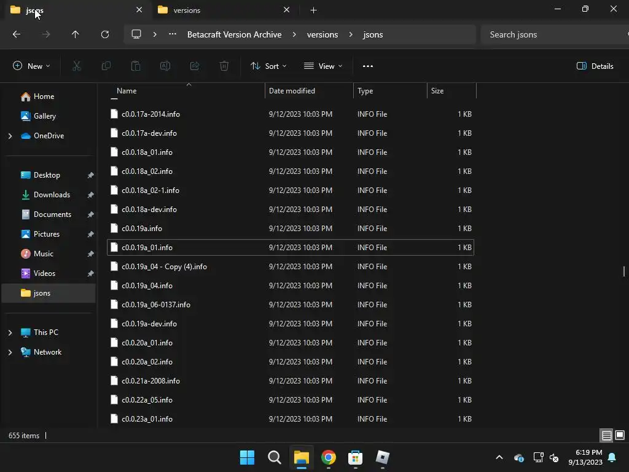The image size is (629, 472).
Task: Go forward with the forward arrow
Action: click(x=46, y=34)
